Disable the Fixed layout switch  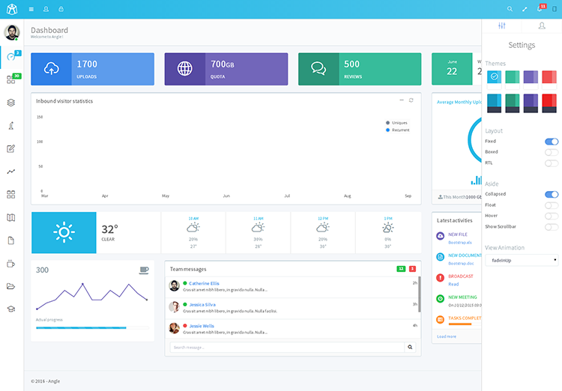coord(552,142)
